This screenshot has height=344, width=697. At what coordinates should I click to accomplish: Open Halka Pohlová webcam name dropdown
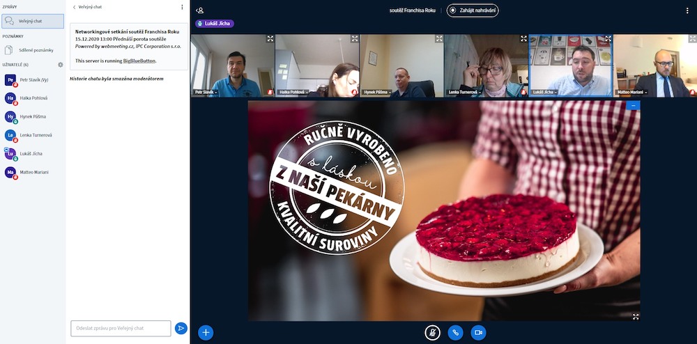point(294,93)
